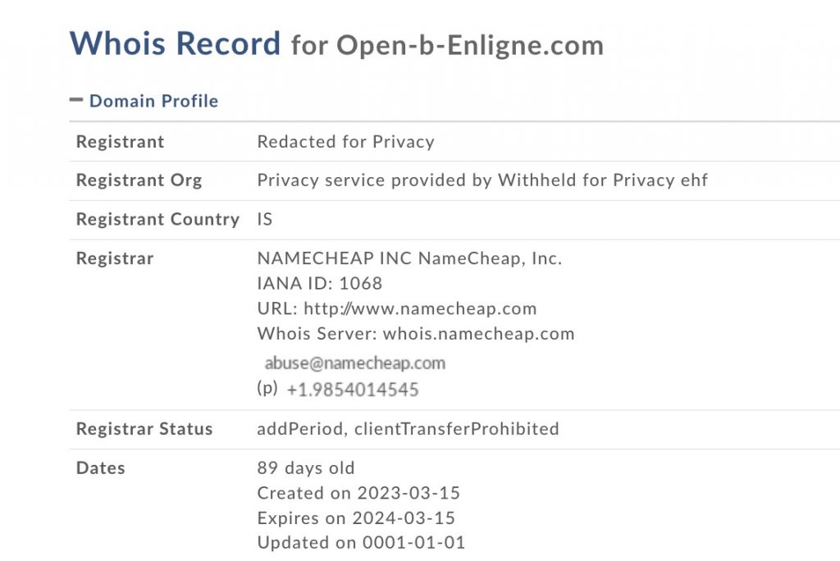The width and height of the screenshot is (840, 561).
Task: Click the abuse@namecheap.com email image
Action: tap(354, 363)
